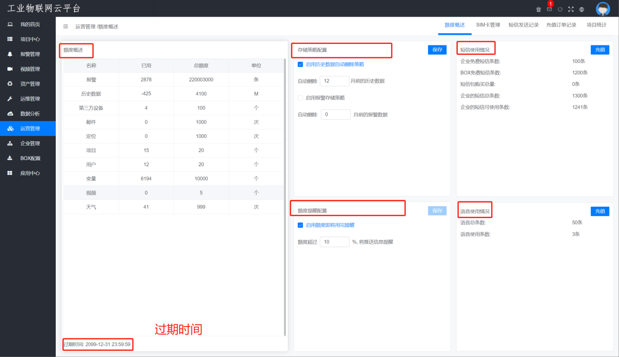Viewport: 619px width, 357px height.
Task: Open 报警管理 via its bell icon
Action: tap(10, 54)
